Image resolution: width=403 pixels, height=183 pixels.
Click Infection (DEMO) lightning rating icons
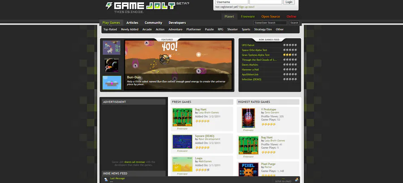[x=290, y=79]
